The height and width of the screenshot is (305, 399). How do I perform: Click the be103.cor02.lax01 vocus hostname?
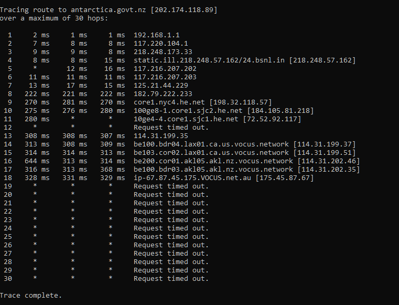211,153
